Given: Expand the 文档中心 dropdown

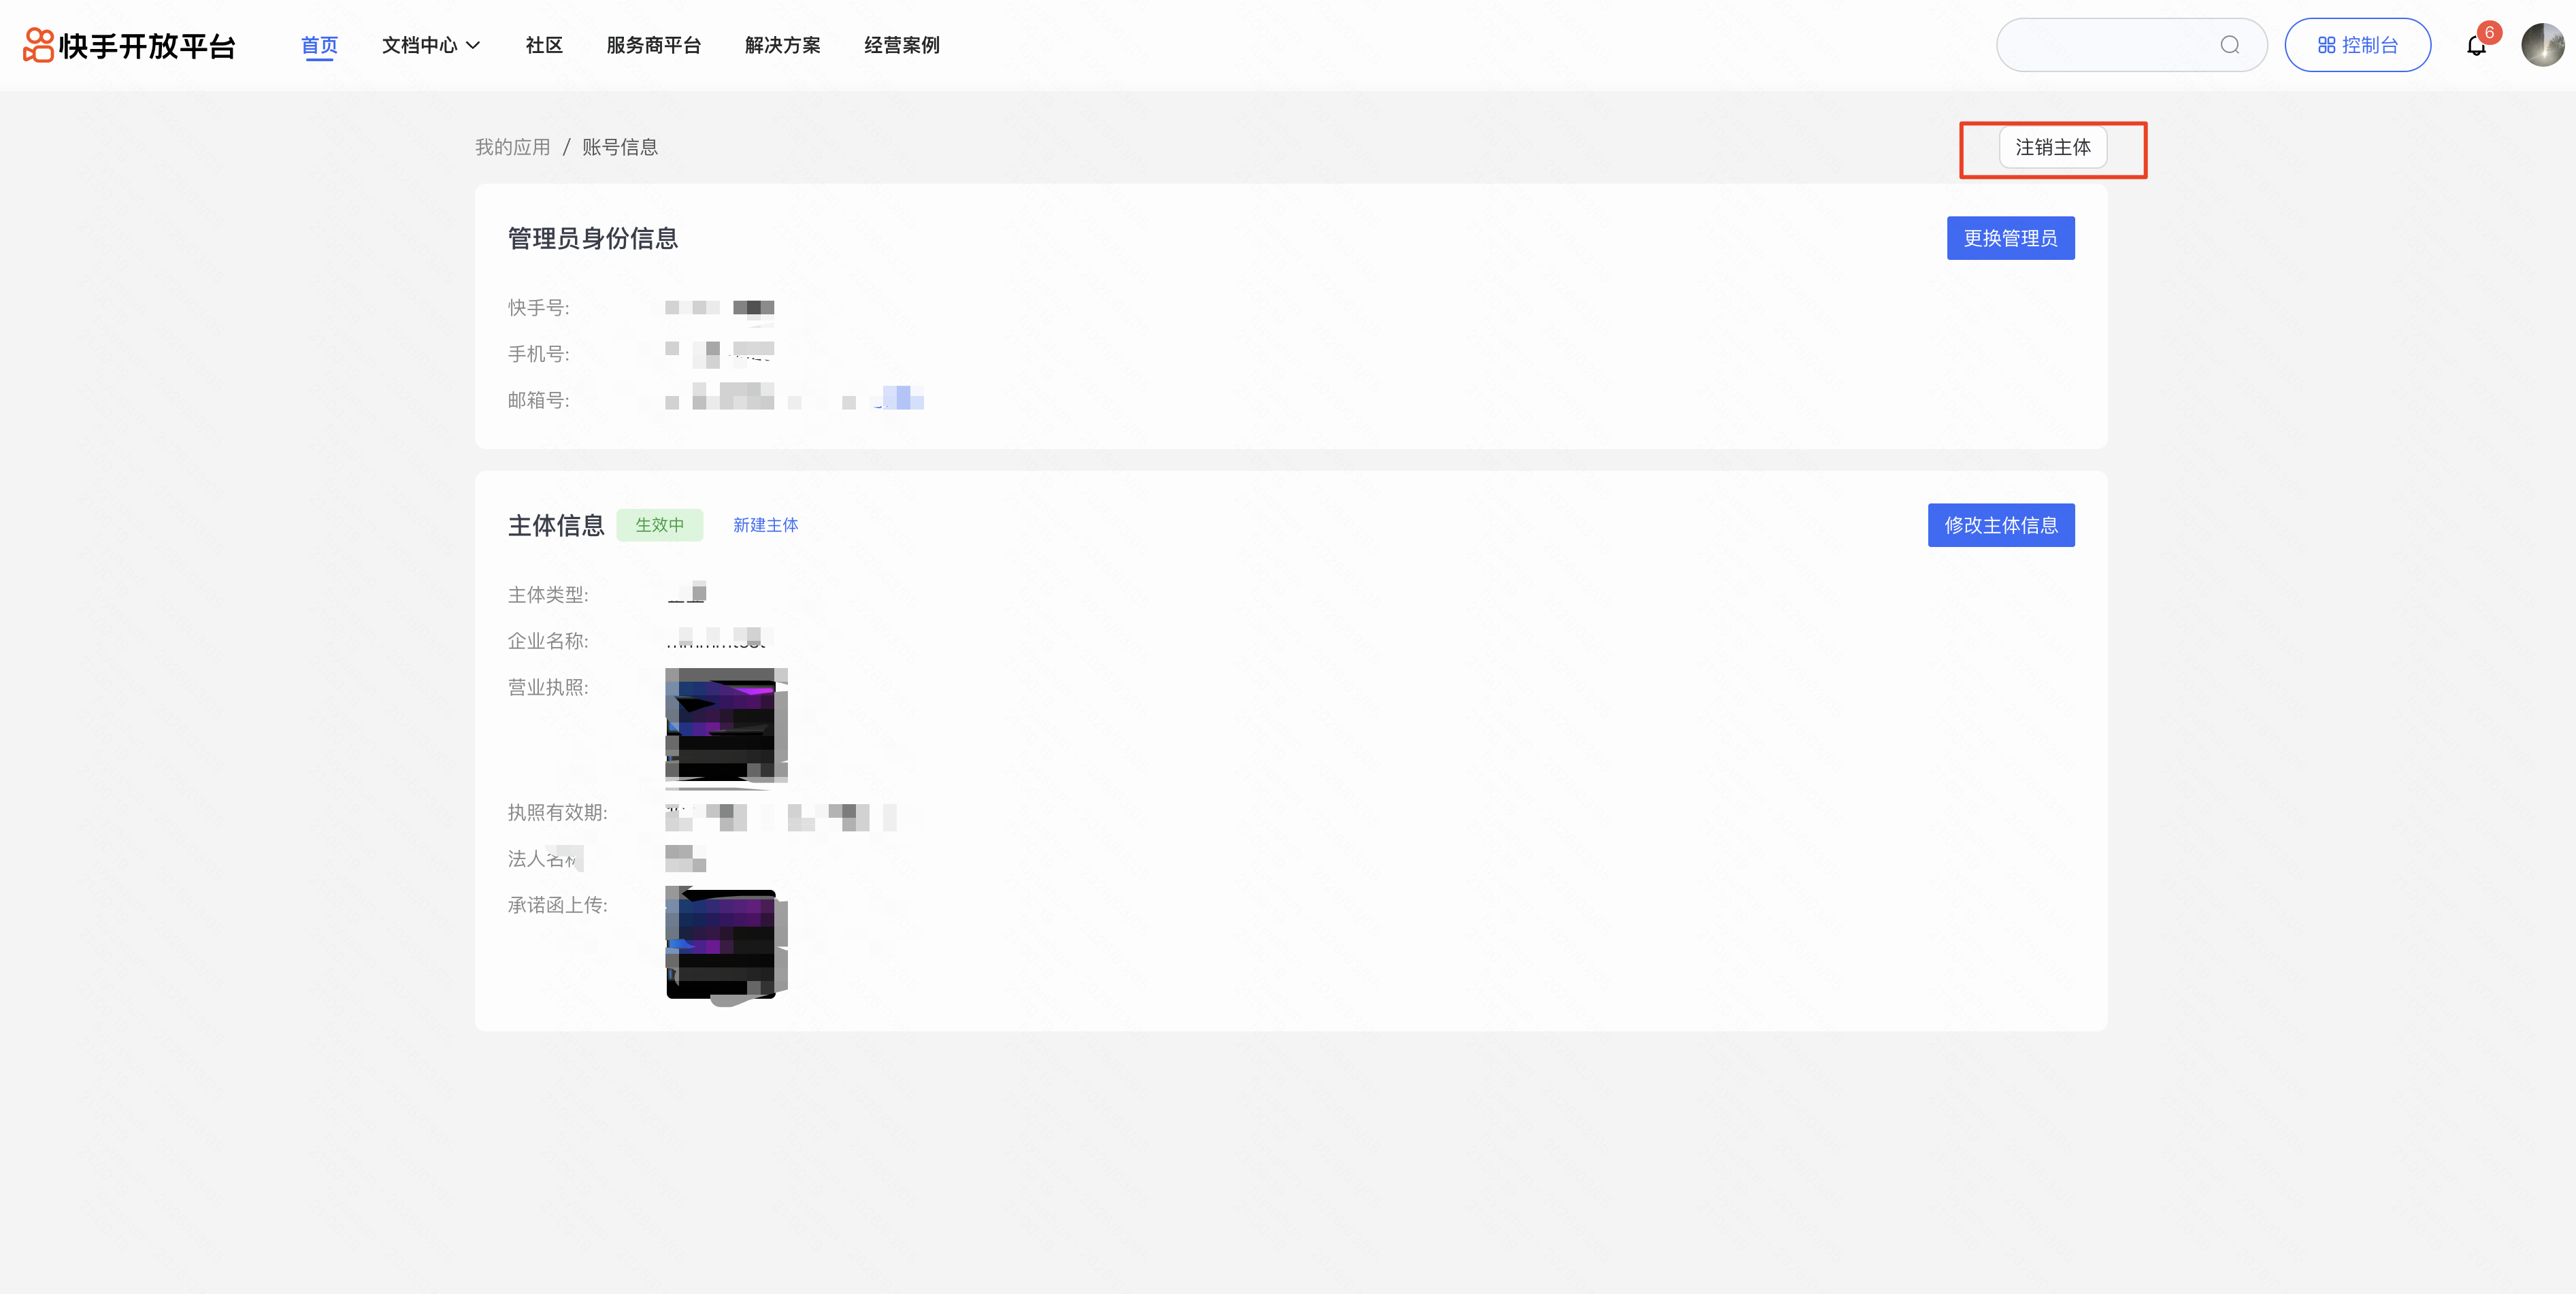Looking at the screenshot, I should click(x=431, y=45).
